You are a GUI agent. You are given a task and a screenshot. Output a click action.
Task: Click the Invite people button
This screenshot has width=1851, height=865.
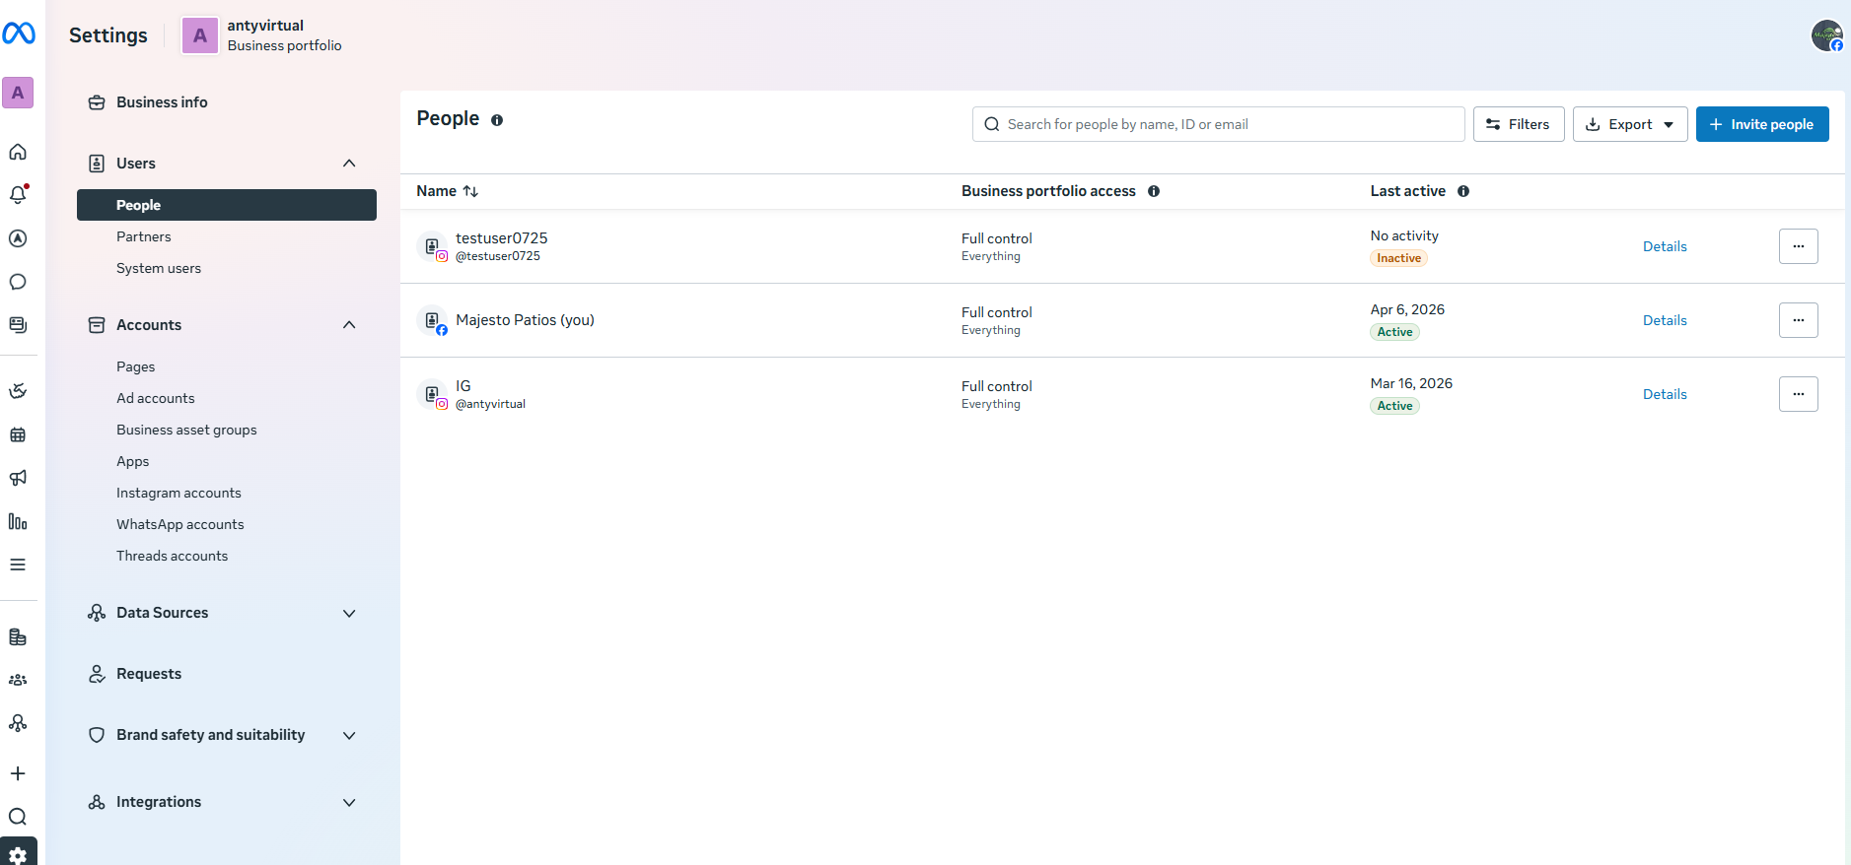click(x=1762, y=124)
